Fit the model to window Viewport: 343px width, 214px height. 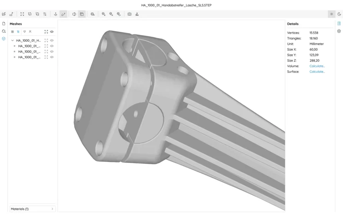(22, 14)
